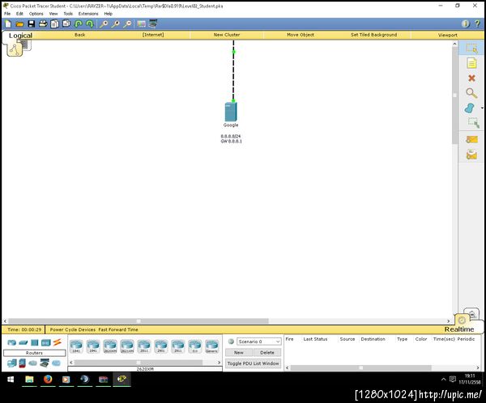
Task: Expand the draw shape tool arrow
Action: 482,108
